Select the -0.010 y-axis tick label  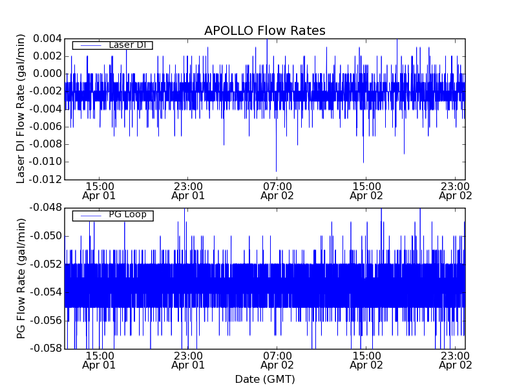pyautogui.click(x=45, y=162)
